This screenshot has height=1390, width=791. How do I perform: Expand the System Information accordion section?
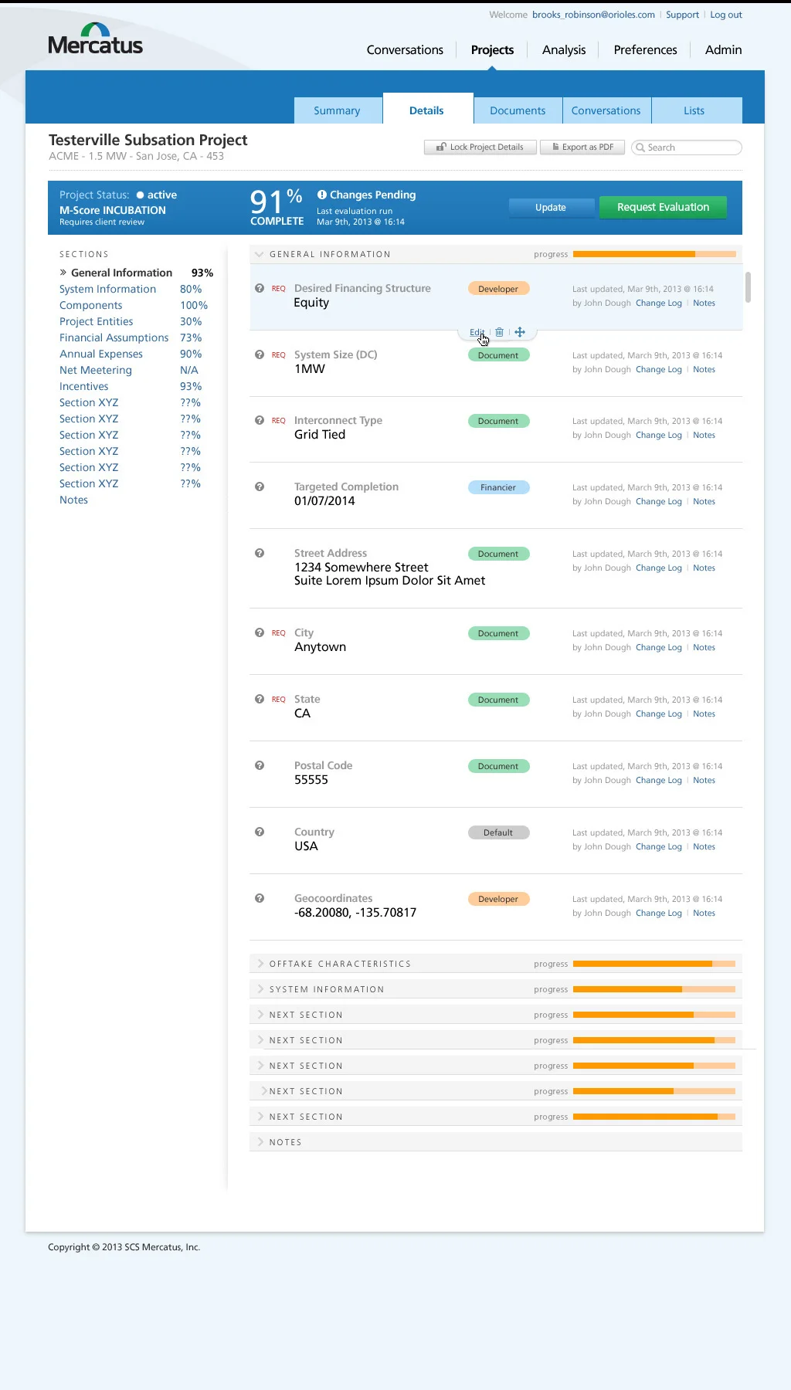[x=260, y=989]
